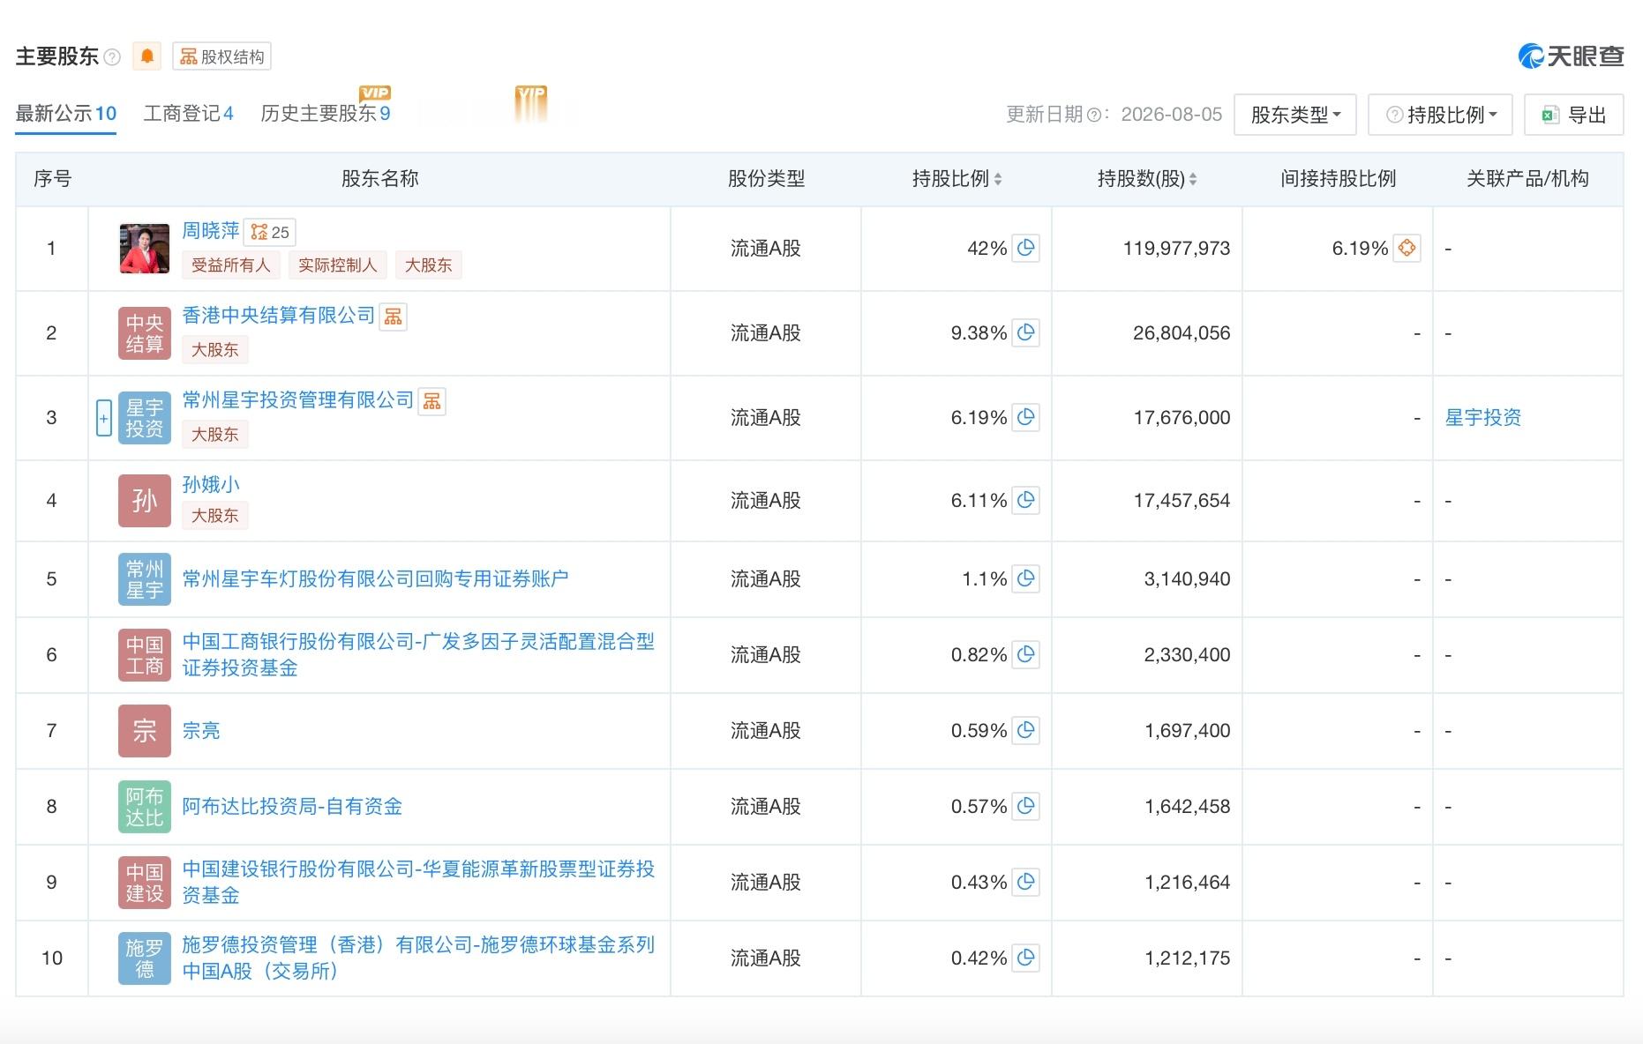Click the 中央结算 avatar icon

(x=145, y=333)
